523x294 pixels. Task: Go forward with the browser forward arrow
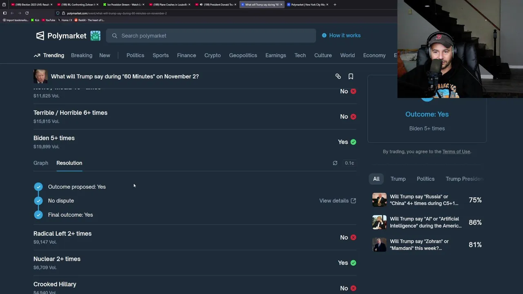coord(20,13)
